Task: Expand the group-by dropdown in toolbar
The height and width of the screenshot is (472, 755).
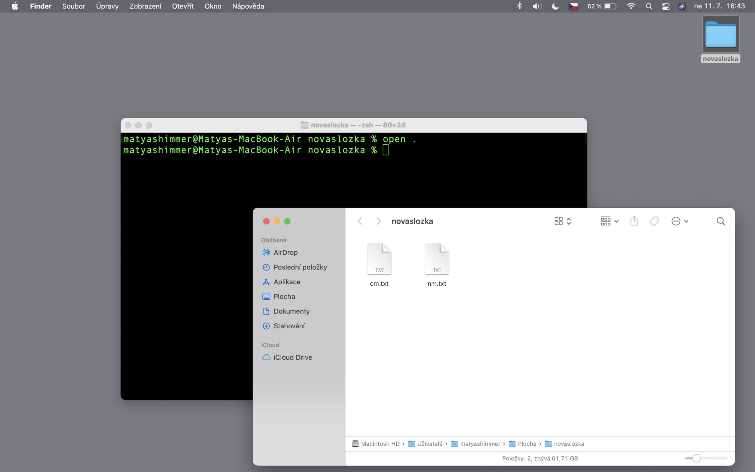Action: [x=609, y=221]
